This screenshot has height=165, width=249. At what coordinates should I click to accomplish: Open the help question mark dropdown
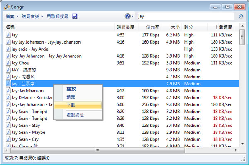click(129, 16)
